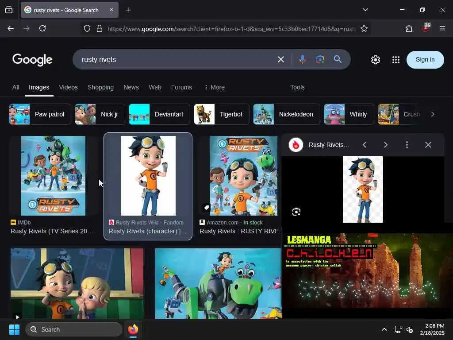Select the Tigerbot suggestion chip

pos(222,114)
